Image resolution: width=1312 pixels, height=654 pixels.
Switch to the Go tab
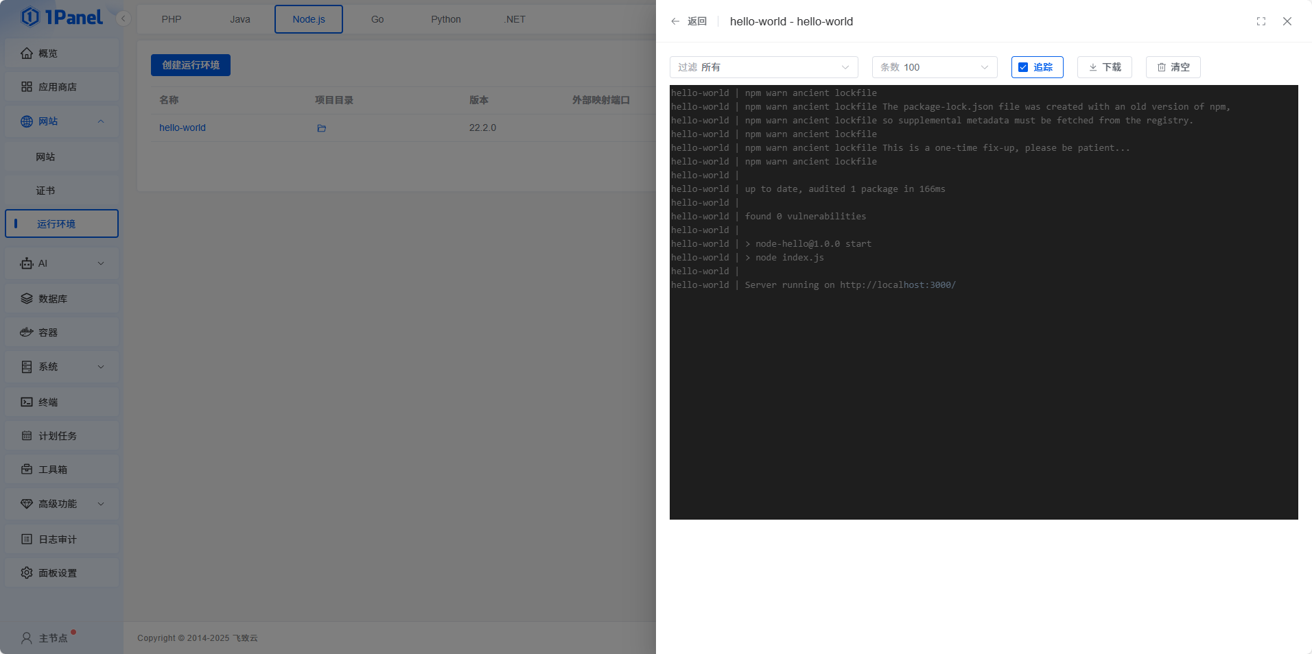click(377, 19)
